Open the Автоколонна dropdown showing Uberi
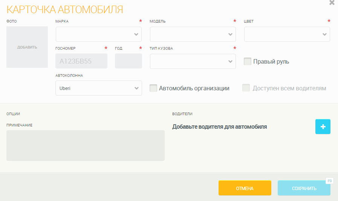Image resolution: width=338 pixels, height=201 pixels. pos(98,88)
